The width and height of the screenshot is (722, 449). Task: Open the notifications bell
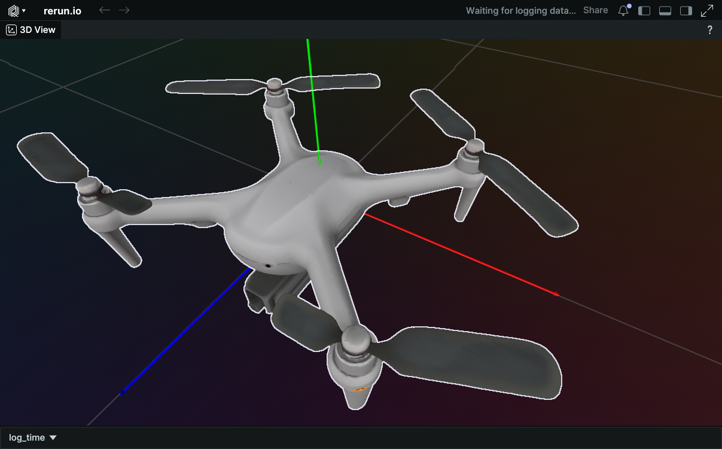(x=623, y=11)
